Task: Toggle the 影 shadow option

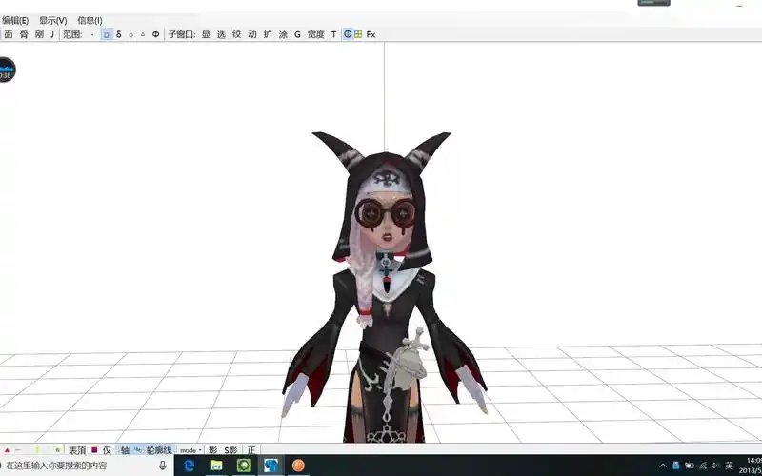Action: (212, 450)
